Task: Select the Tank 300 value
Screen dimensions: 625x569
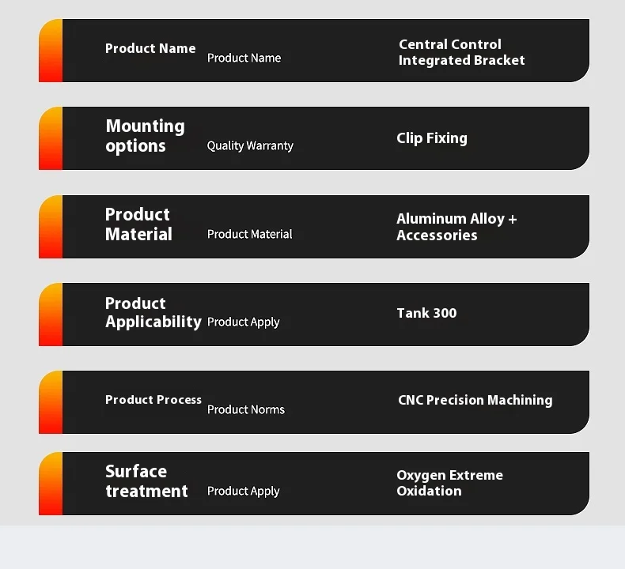Action: pyautogui.click(x=426, y=313)
